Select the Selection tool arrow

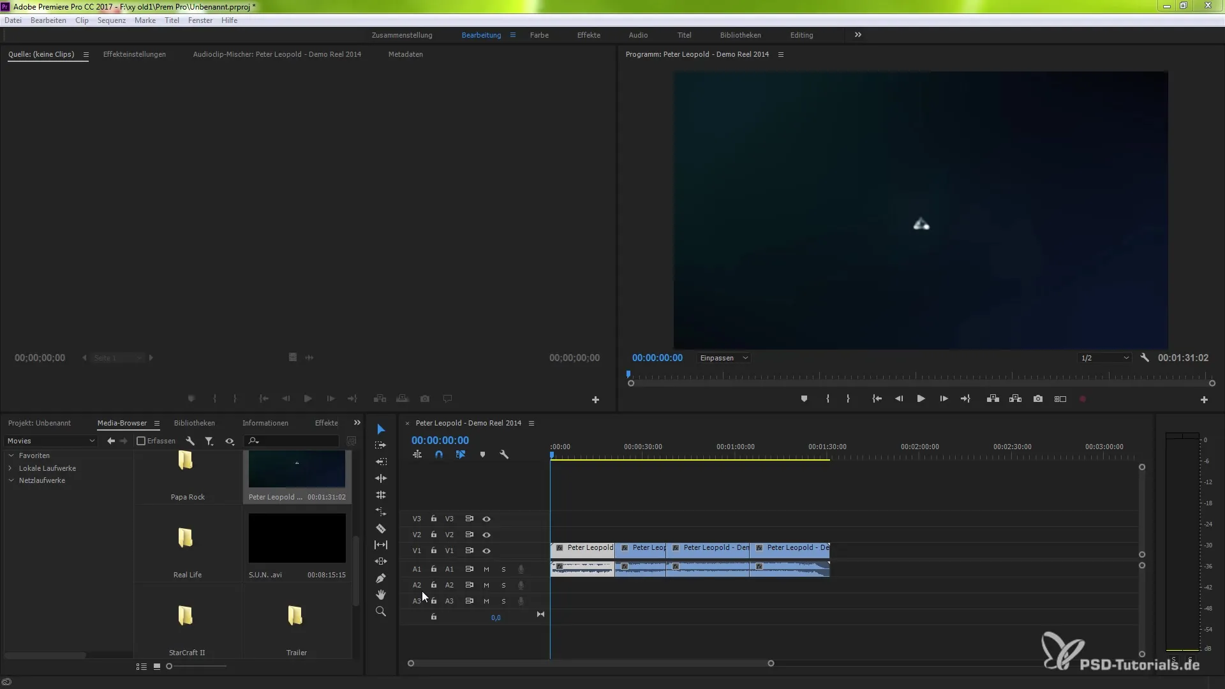pyautogui.click(x=381, y=429)
